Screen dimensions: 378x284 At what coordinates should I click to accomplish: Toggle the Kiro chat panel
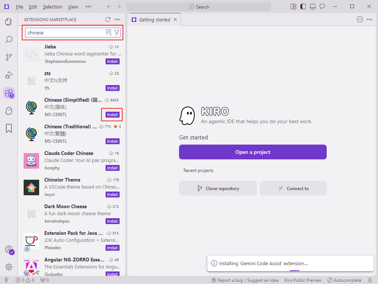322,7
